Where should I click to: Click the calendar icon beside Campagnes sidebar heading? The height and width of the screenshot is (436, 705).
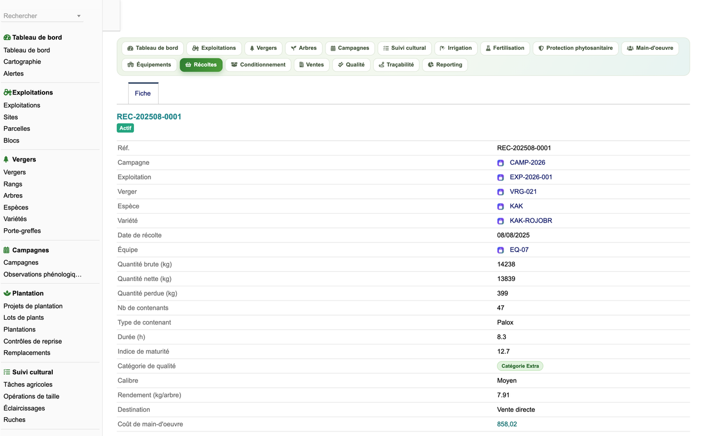6,250
